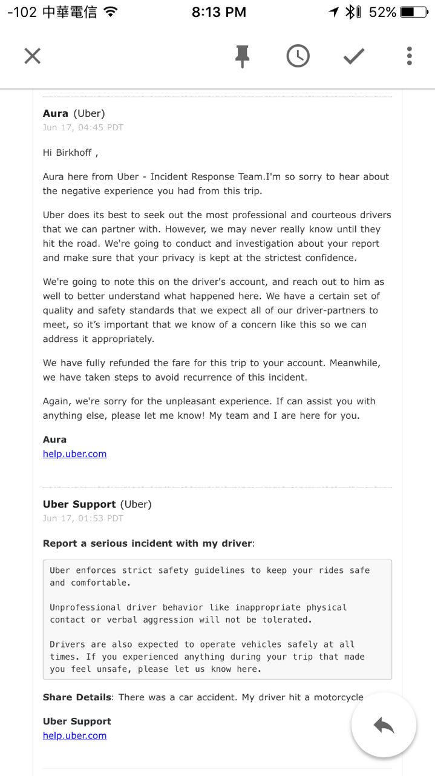Tap the battery icon in status bar

(414, 12)
